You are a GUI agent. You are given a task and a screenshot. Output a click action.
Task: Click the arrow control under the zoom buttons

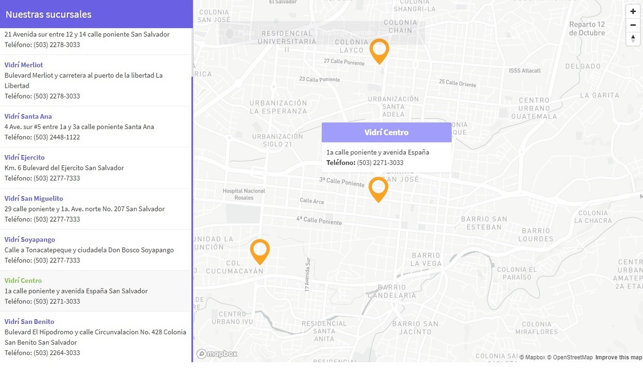click(x=633, y=38)
